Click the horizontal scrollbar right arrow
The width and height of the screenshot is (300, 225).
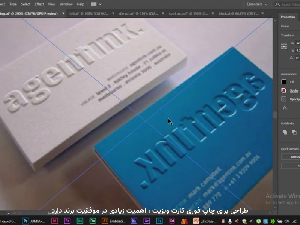[x=270, y=213]
